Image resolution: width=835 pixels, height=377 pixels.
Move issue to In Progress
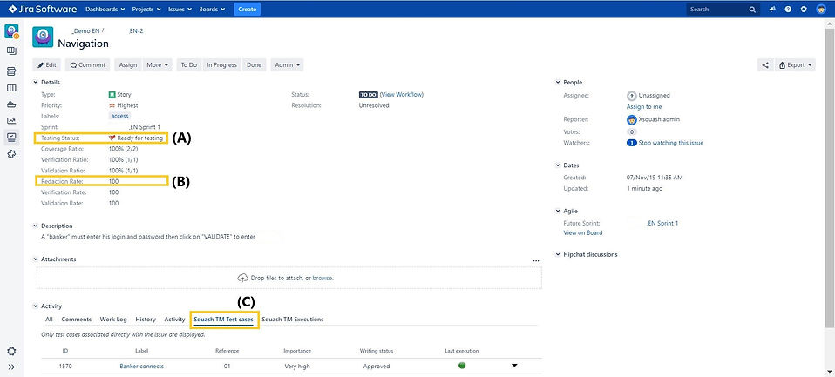tap(221, 65)
